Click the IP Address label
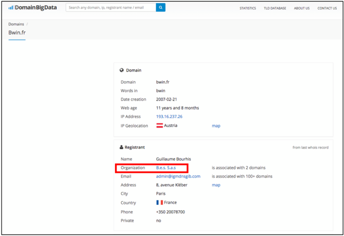344x236 pixels. (x=131, y=117)
